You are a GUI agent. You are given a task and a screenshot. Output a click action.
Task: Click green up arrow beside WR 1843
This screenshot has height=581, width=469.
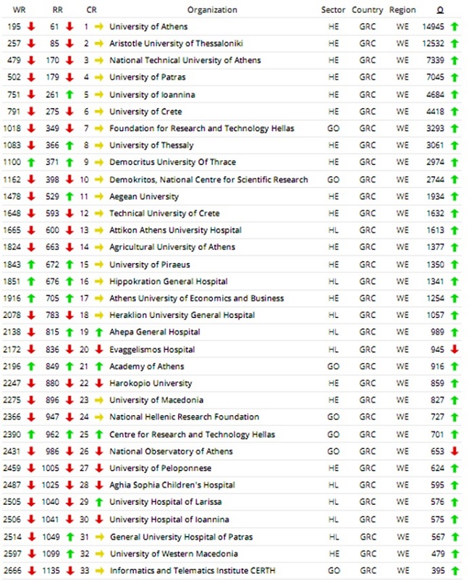tap(31, 264)
